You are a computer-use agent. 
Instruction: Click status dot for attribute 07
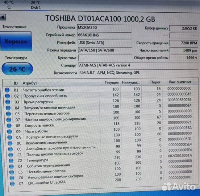point(9,120)
